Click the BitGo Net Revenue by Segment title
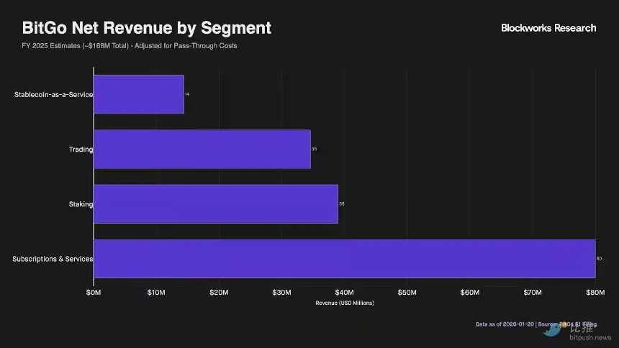 tap(146, 28)
